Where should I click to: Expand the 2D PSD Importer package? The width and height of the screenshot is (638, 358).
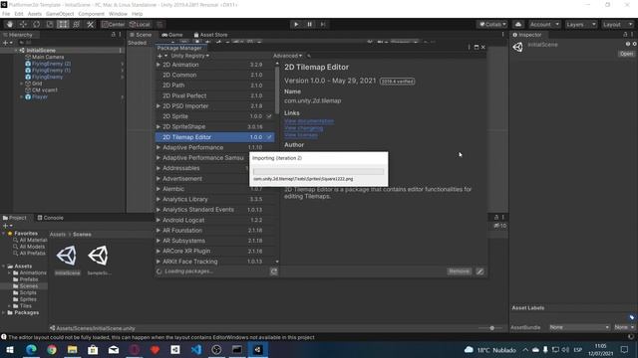pyautogui.click(x=159, y=106)
